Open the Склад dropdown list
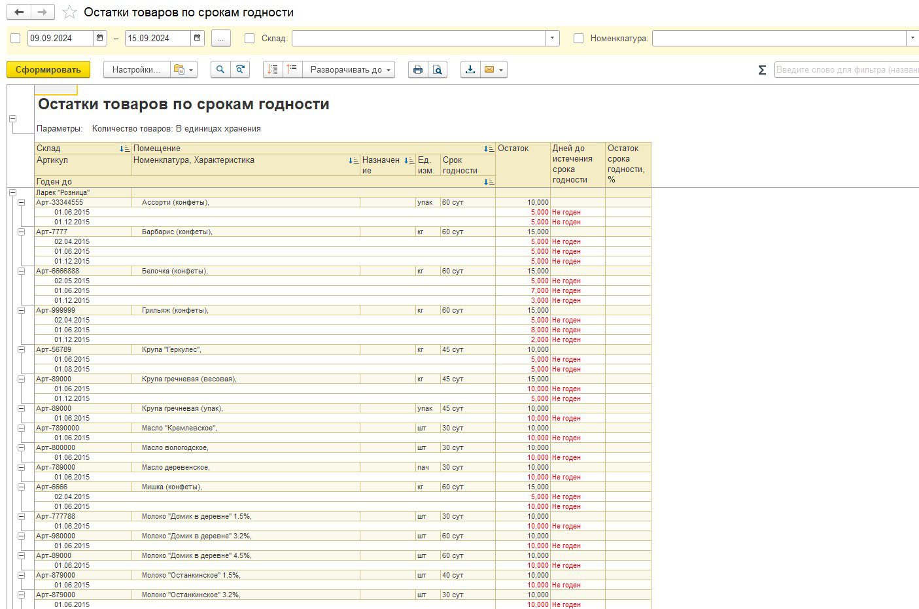The width and height of the screenshot is (919, 609). pos(553,38)
